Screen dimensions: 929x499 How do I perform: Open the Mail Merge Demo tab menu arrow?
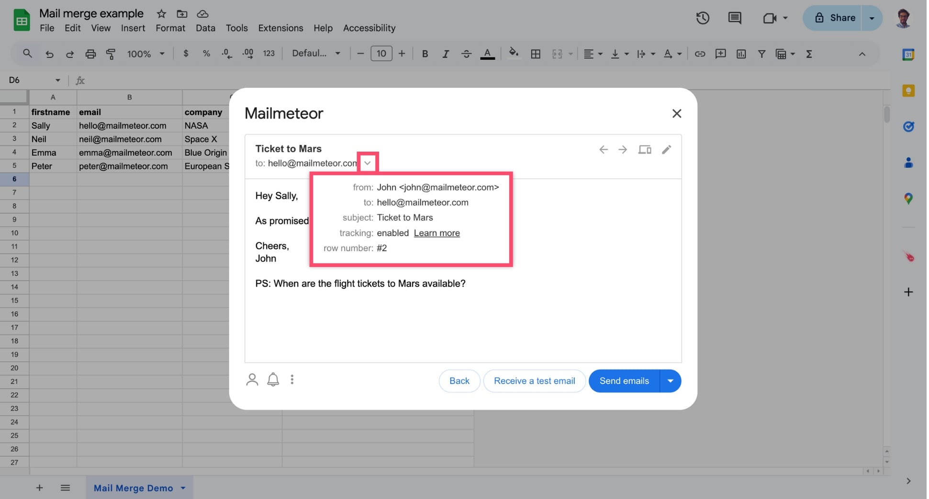coord(183,488)
